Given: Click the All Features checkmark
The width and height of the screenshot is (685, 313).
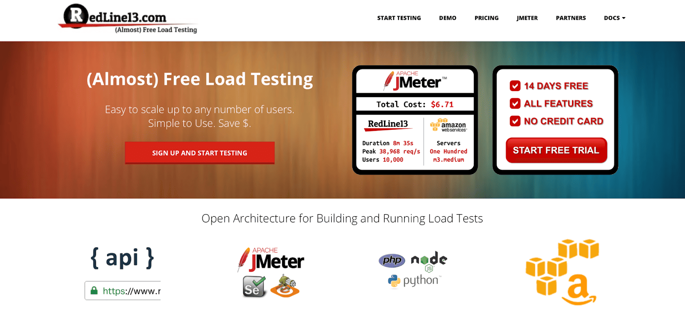Looking at the screenshot, I should 515,103.
